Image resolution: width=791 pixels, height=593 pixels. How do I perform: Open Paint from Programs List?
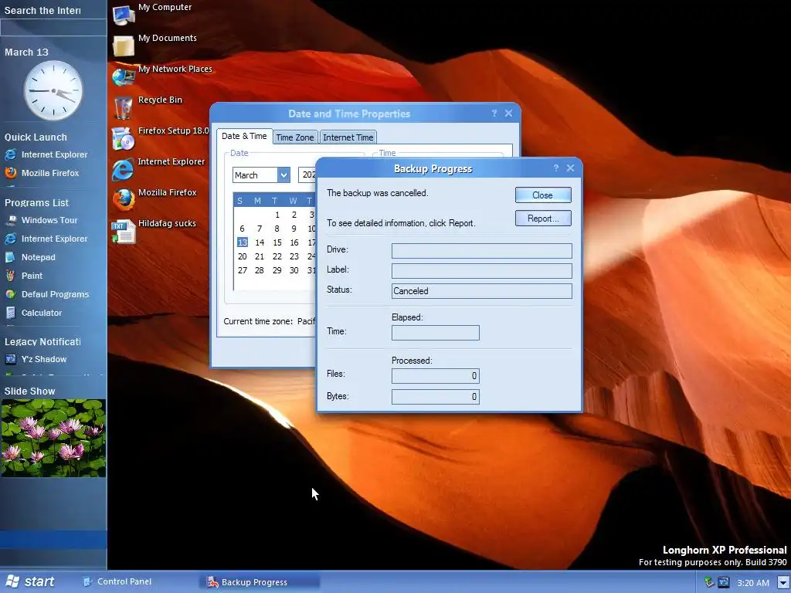[x=24, y=276]
